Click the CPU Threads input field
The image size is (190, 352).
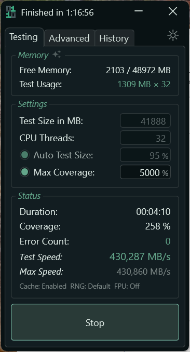pos(145,138)
